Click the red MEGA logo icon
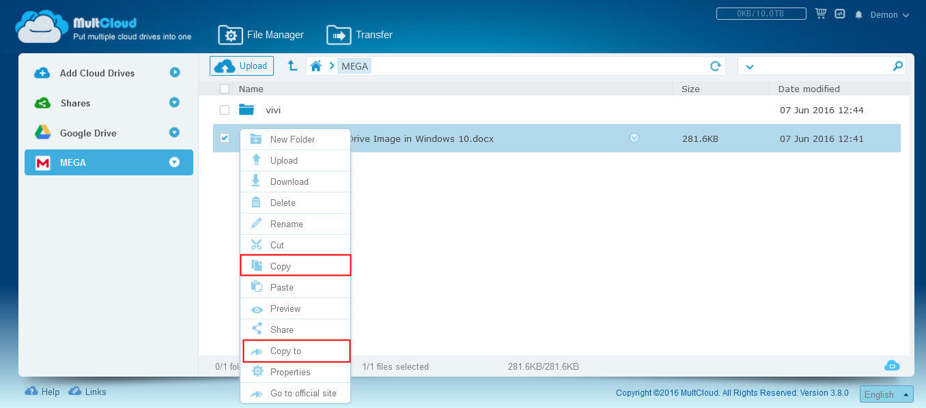Screen dimensions: 926x408 tap(43, 162)
